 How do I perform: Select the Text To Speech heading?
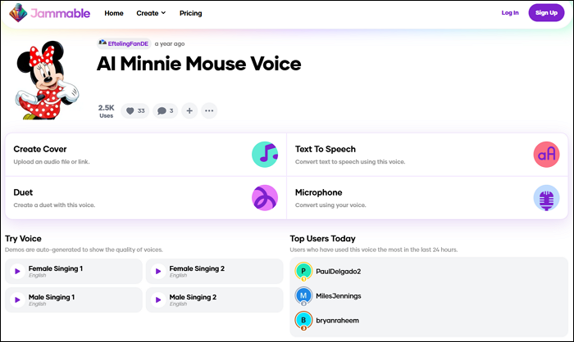click(x=326, y=149)
